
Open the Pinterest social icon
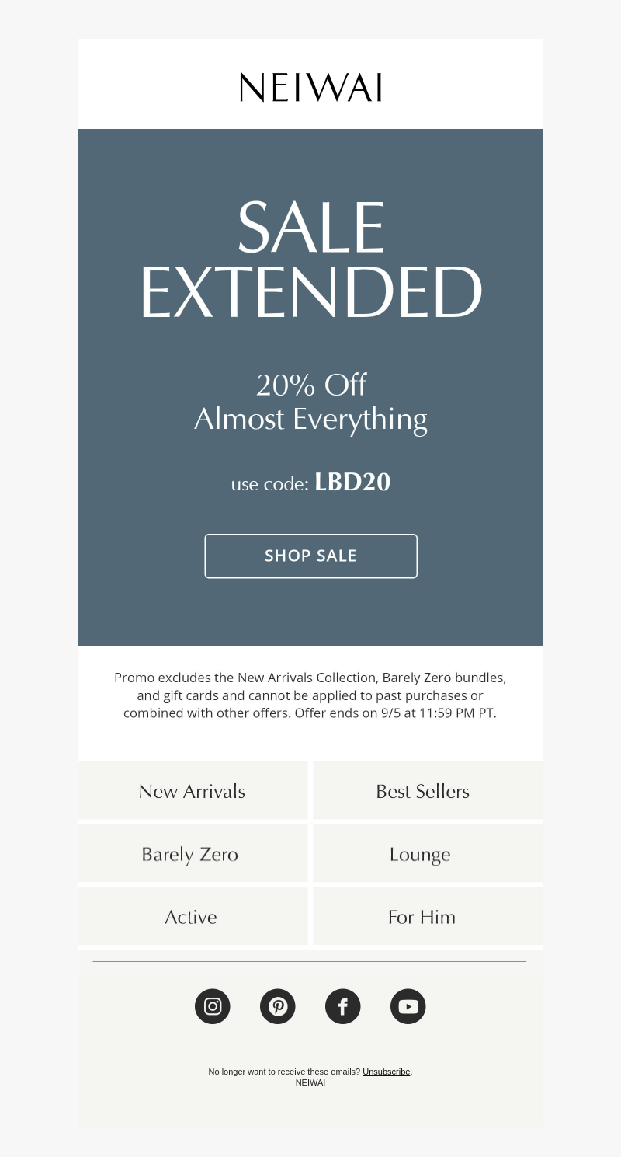278,1006
